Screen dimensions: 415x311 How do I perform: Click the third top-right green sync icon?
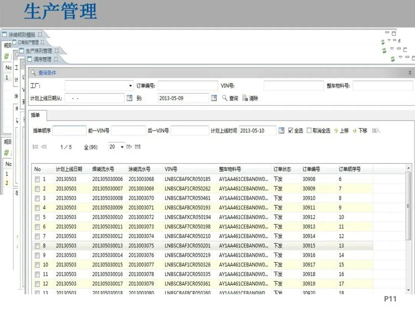pyautogui.click(x=393, y=59)
